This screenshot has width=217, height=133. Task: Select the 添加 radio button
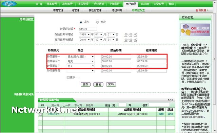coord(81,22)
